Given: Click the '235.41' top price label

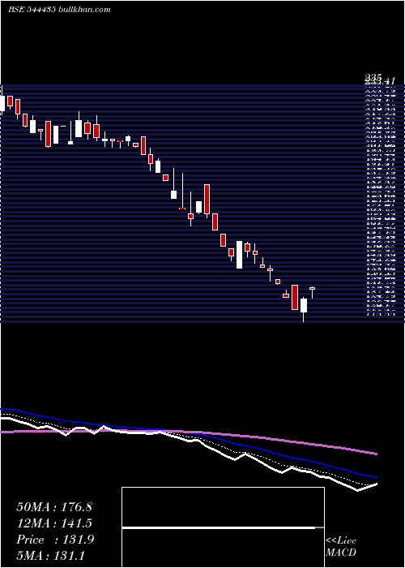Looking at the screenshot, I should [378, 80].
